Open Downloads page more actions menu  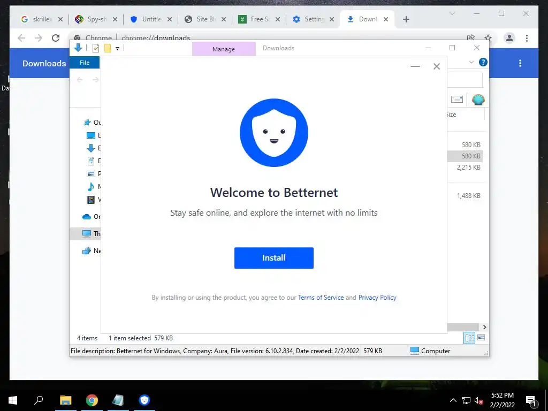coord(520,63)
